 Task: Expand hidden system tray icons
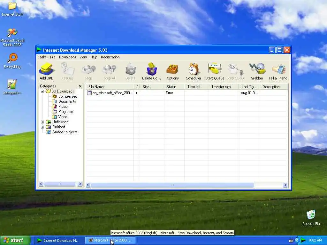coord(297,241)
